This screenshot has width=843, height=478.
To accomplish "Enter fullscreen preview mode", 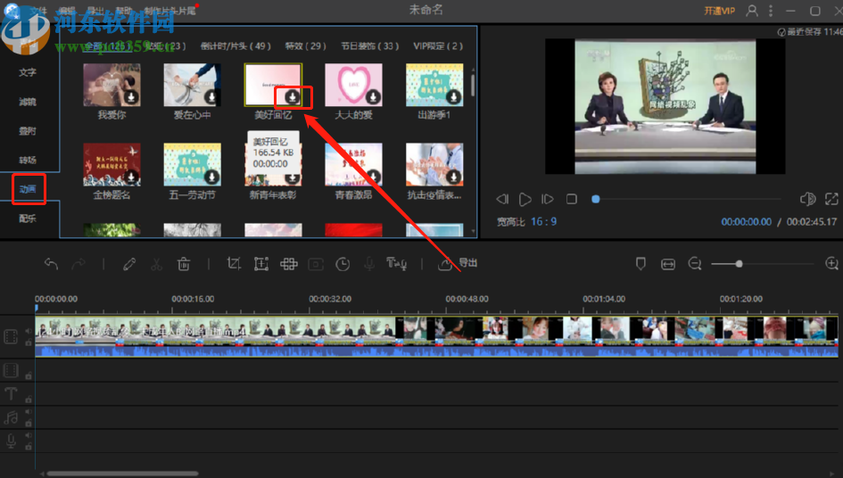I will pos(831,199).
